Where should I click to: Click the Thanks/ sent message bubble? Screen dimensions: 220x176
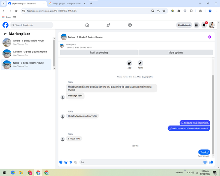tap(204, 152)
